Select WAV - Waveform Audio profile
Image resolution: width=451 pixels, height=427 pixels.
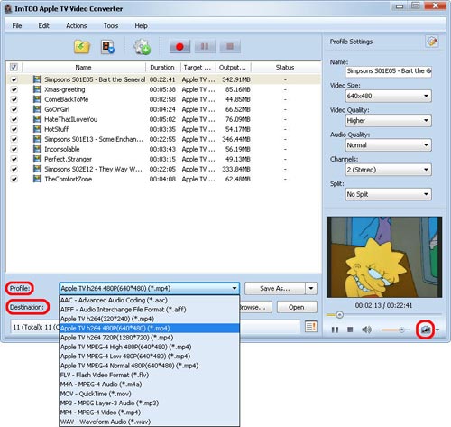[150, 422]
